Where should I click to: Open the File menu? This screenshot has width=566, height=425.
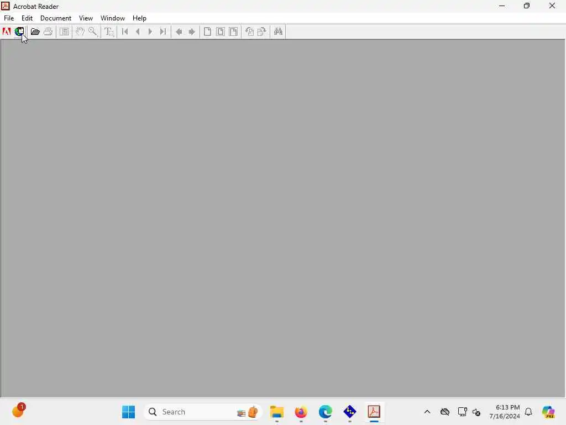tap(9, 18)
